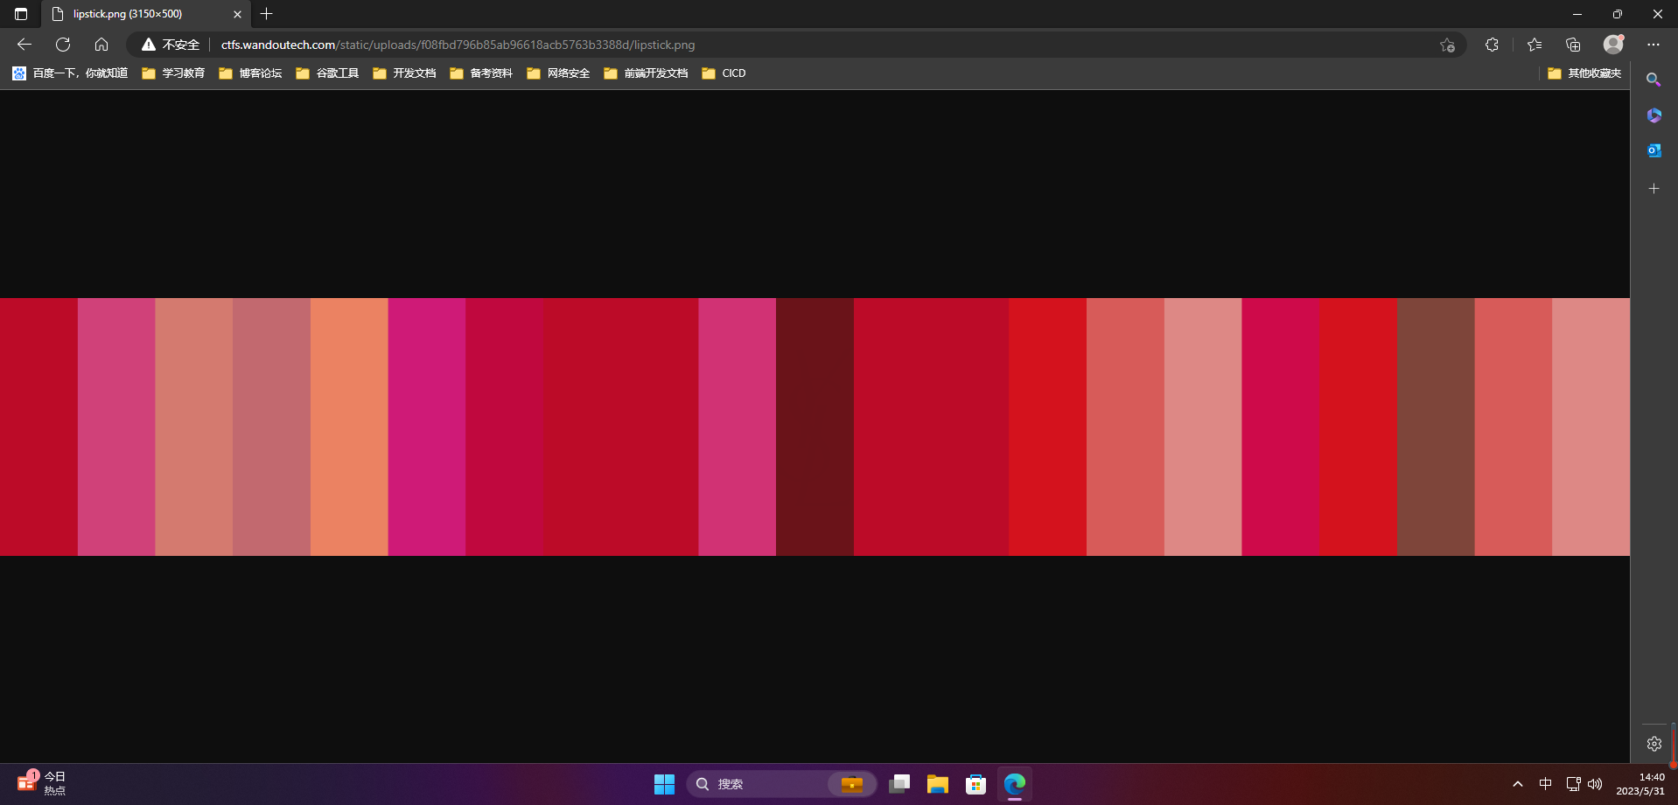Open the 谷歌工具 bookmark folder
This screenshot has width=1678, height=805.
pyautogui.click(x=327, y=73)
